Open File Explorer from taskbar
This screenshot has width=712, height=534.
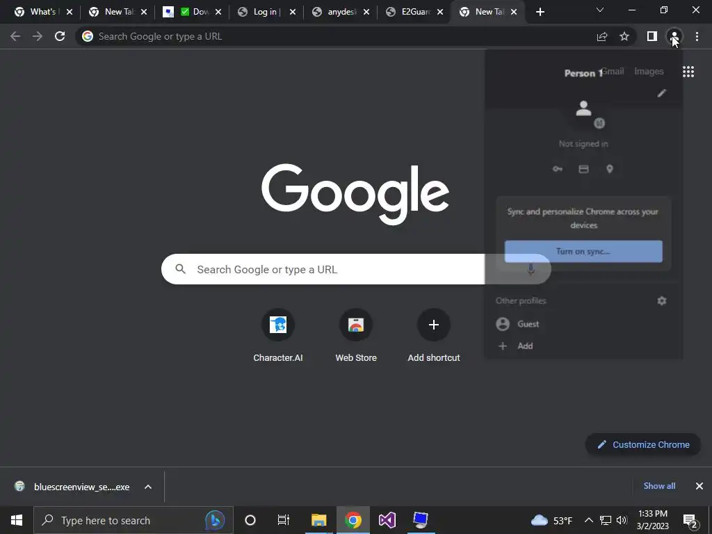point(318,520)
